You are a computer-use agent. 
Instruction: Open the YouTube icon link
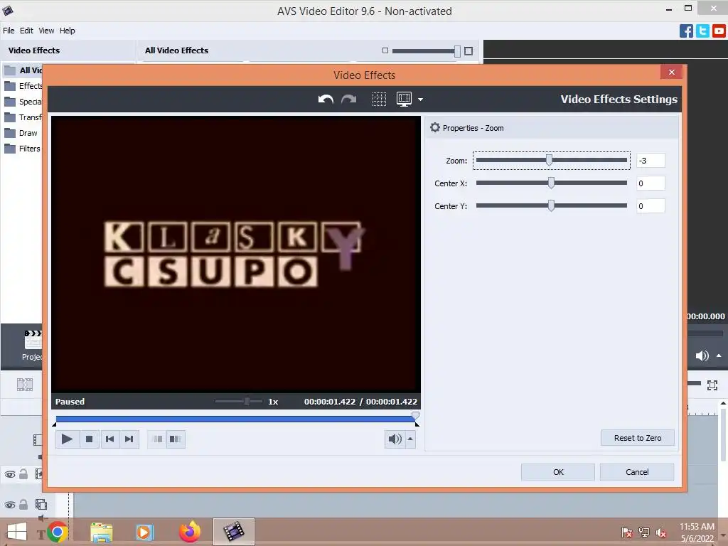coord(719,31)
